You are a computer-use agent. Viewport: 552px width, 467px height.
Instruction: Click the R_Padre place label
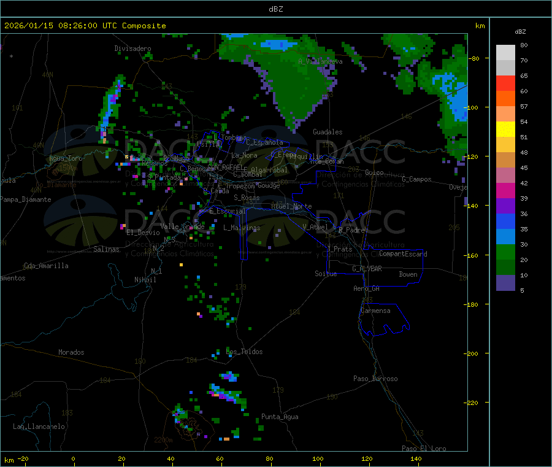pos(351,230)
